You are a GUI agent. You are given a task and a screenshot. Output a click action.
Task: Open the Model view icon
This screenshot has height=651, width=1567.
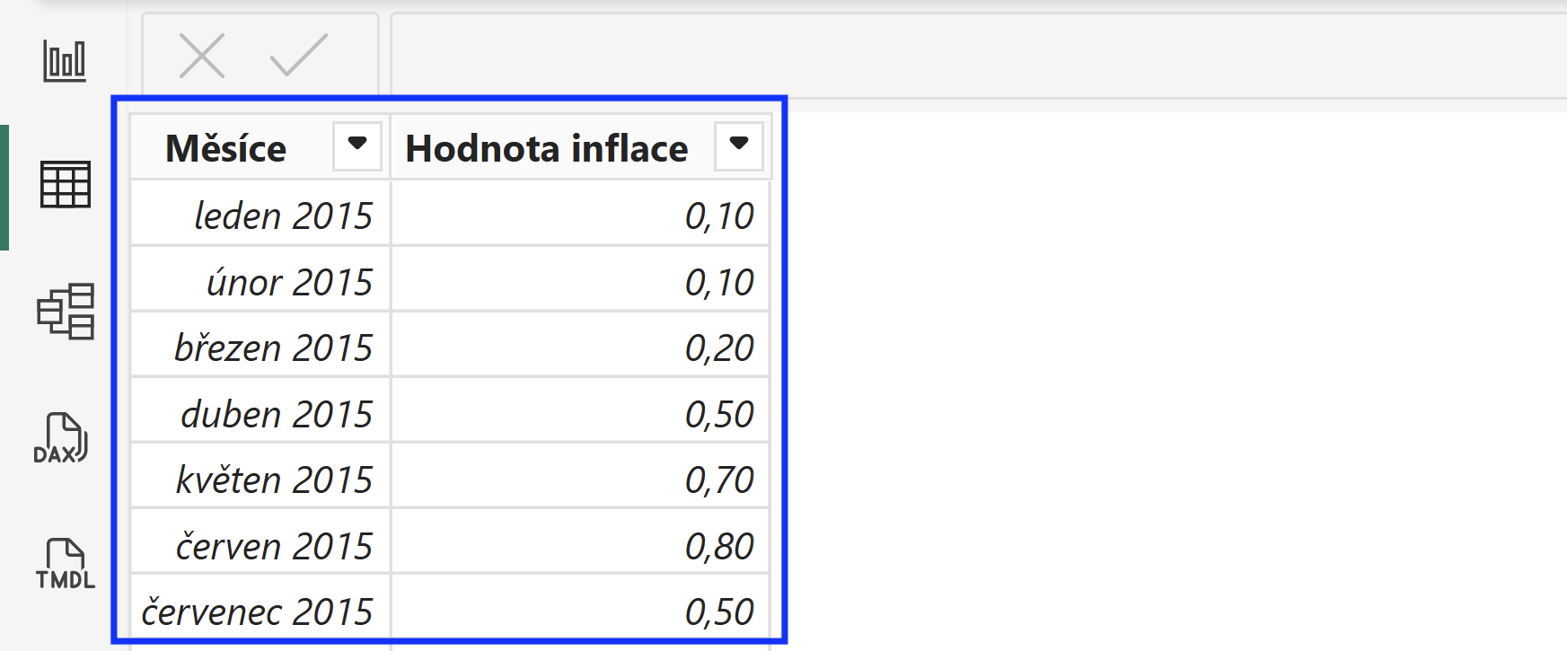(x=65, y=311)
